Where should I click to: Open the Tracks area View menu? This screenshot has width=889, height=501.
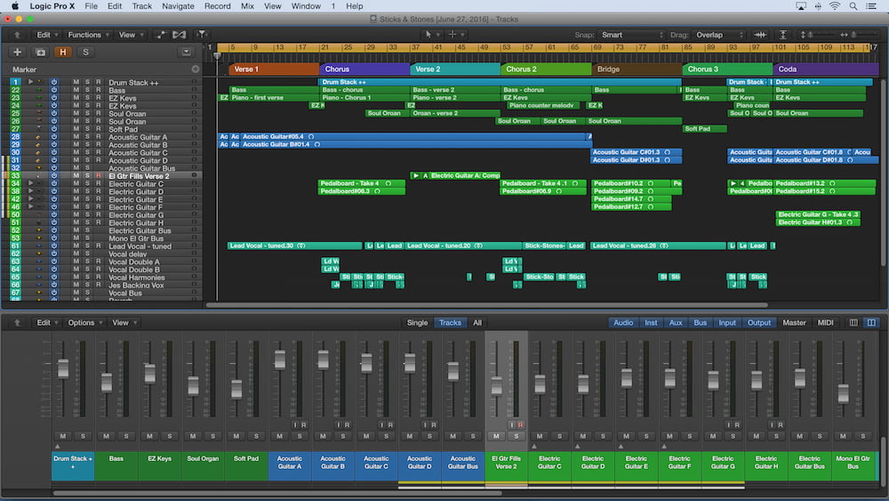[131, 35]
